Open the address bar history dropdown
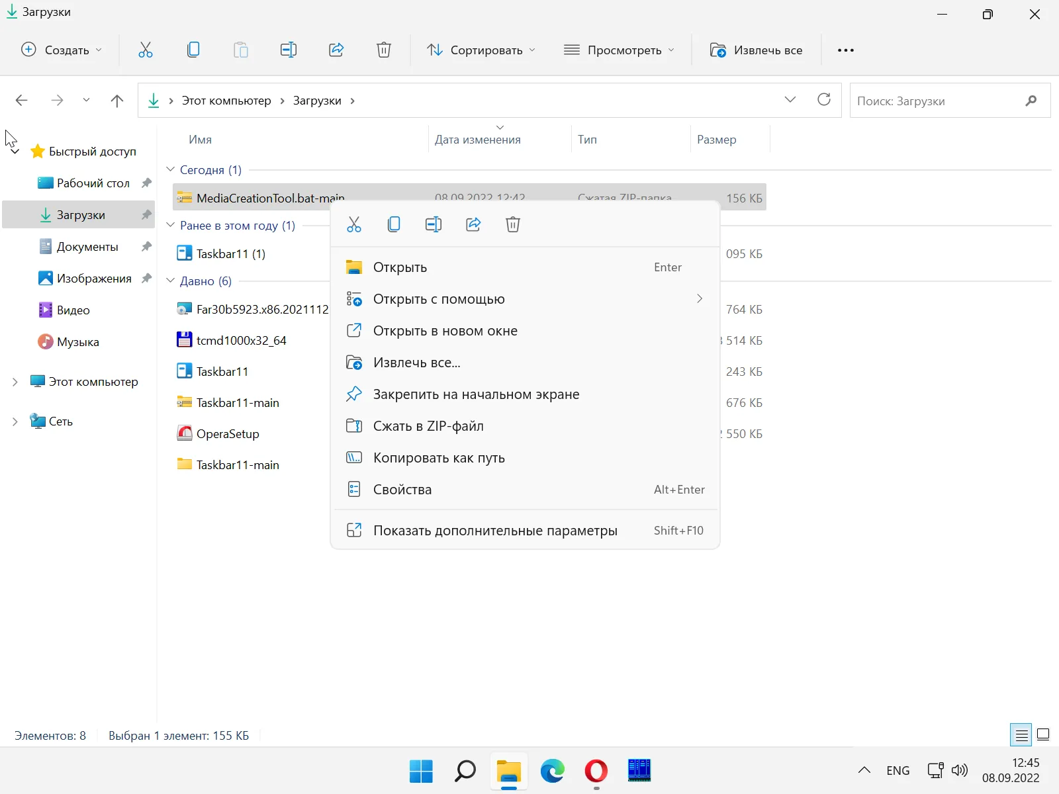The width and height of the screenshot is (1059, 794). click(790, 100)
